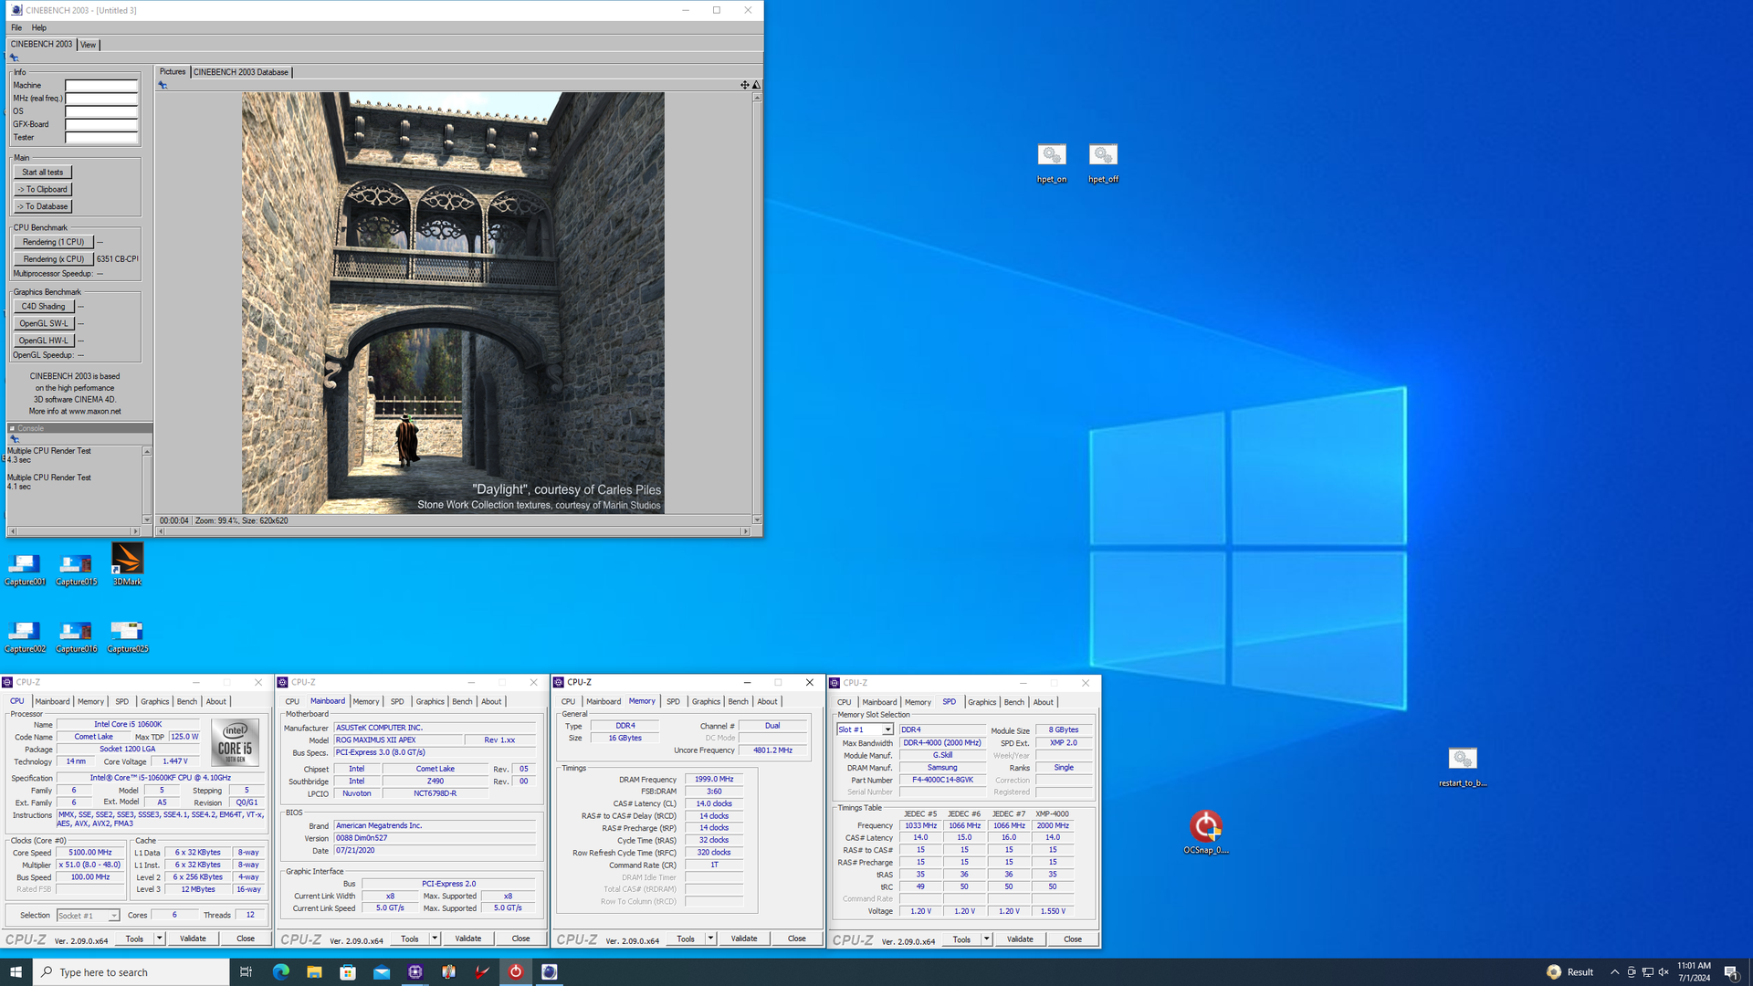Viewport: 1753px width, 986px height.
Task: Open the Action Center notifications
Action: pyautogui.click(x=1731, y=972)
